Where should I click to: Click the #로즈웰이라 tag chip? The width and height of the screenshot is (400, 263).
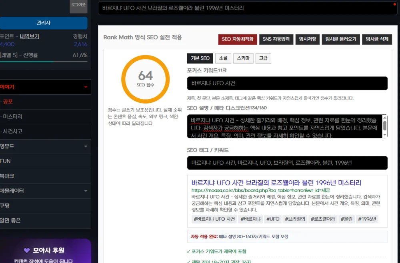click(x=323, y=219)
